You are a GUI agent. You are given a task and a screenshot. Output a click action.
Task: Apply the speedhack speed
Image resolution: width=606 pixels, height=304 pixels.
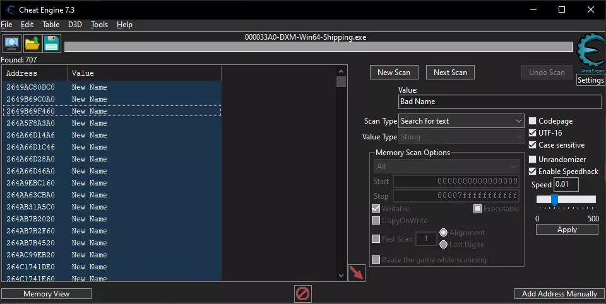coord(567,230)
